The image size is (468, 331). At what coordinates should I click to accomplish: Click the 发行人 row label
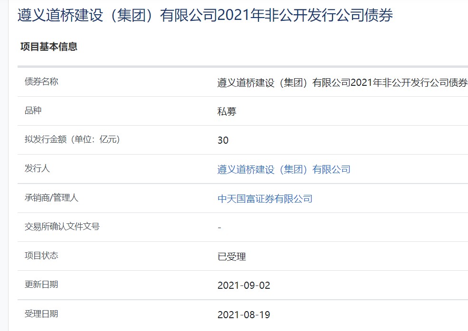pos(37,168)
